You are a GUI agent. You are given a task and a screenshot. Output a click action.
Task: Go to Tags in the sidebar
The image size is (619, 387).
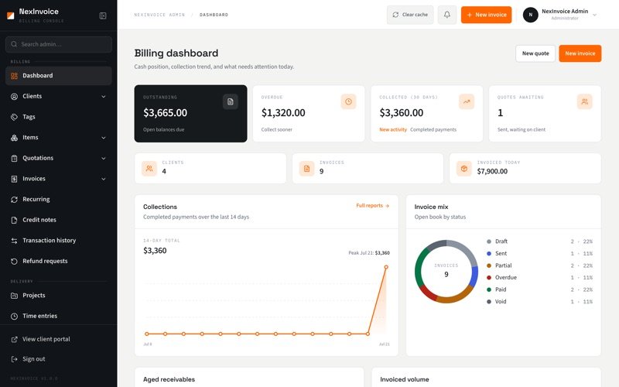pyautogui.click(x=59, y=117)
